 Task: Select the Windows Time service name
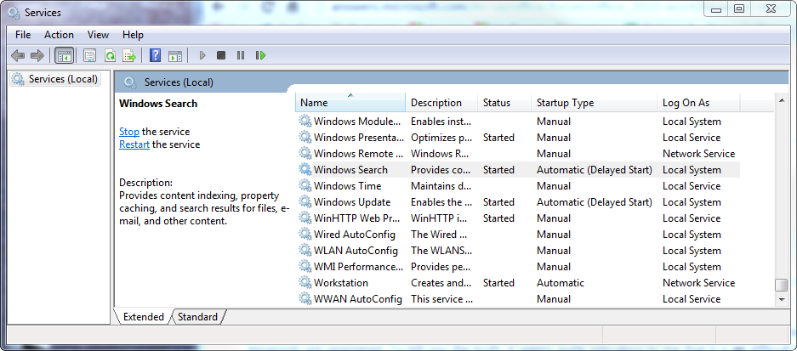[x=348, y=185]
